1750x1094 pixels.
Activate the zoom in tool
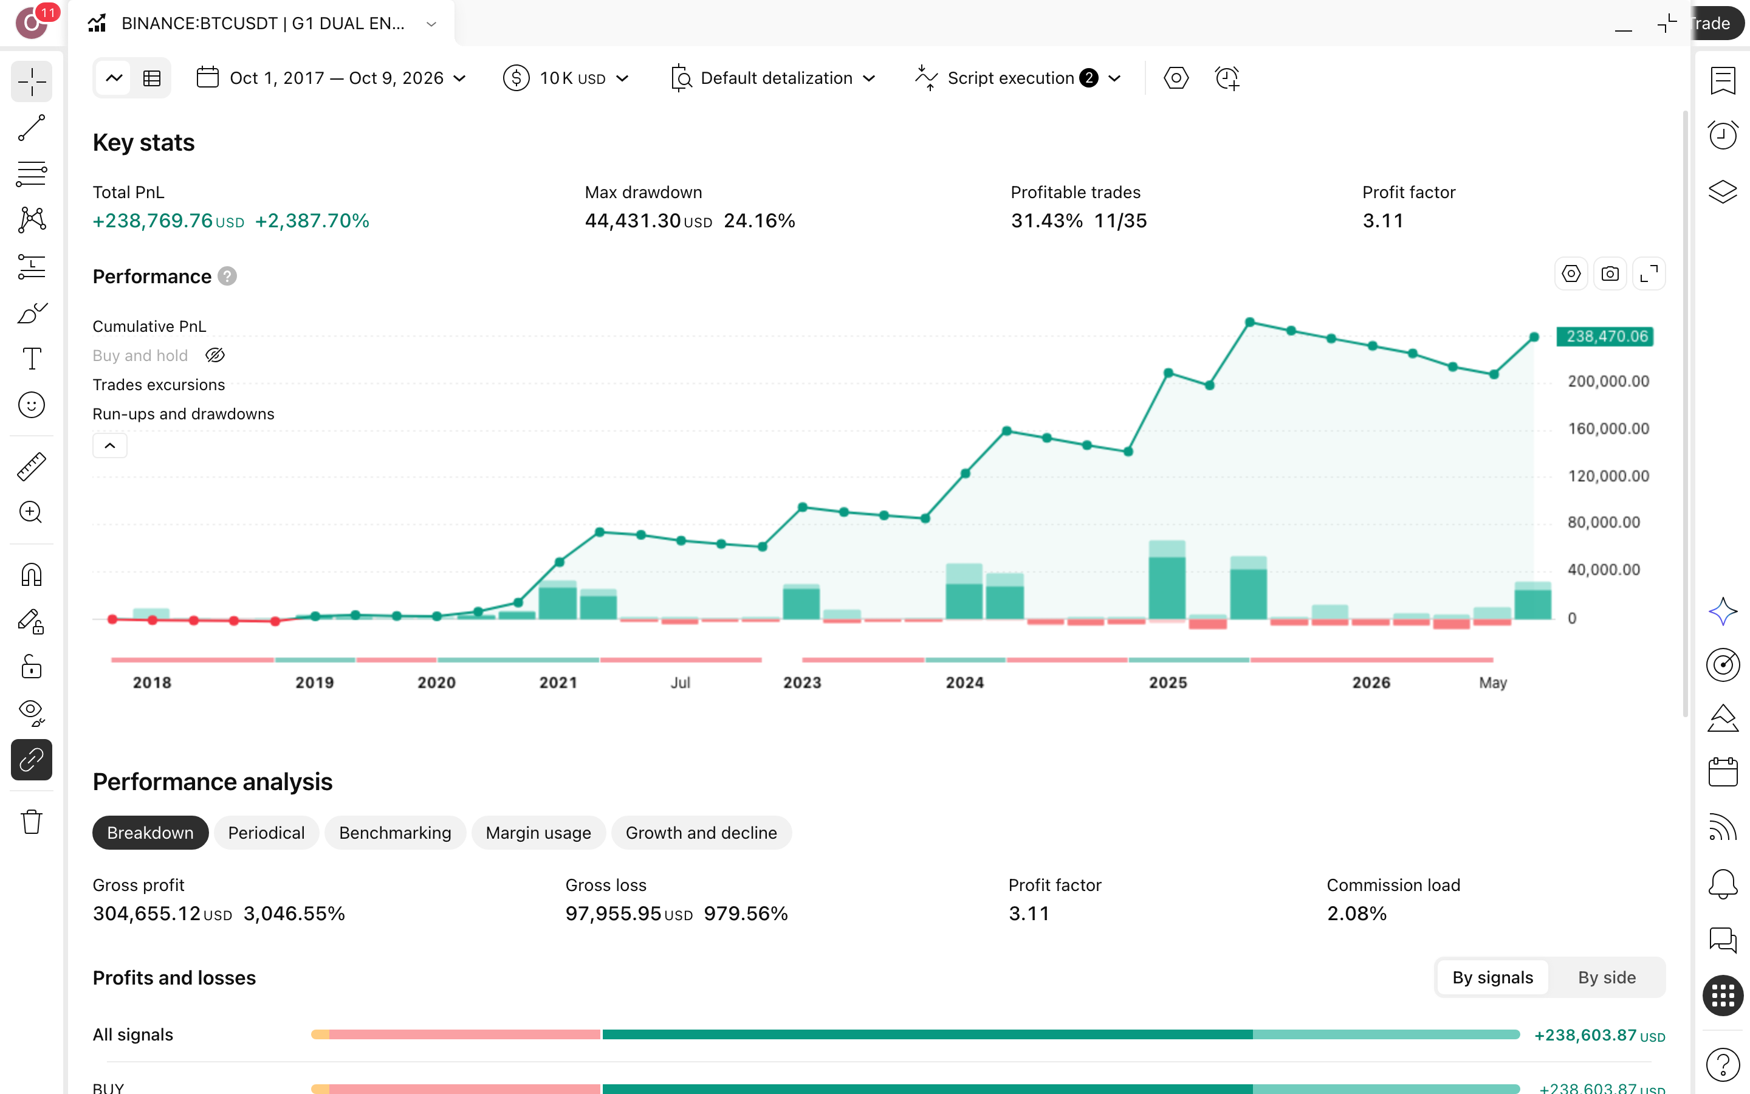[x=32, y=512]
